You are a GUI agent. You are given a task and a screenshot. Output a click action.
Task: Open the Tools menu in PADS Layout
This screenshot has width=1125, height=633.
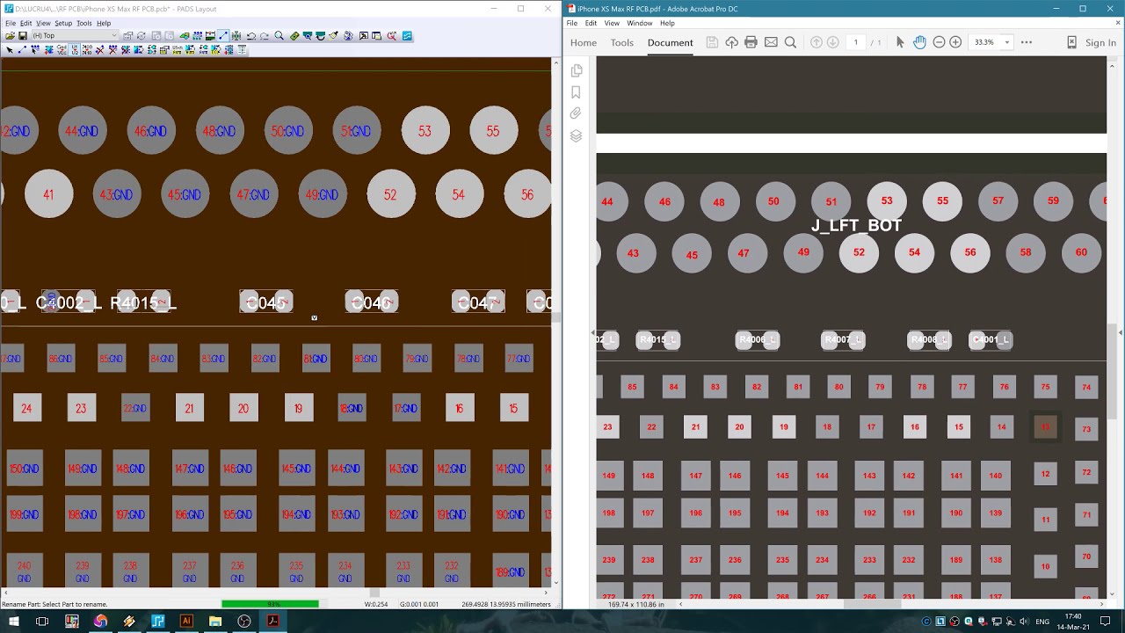pyautogui.click(x=83, y=23)
